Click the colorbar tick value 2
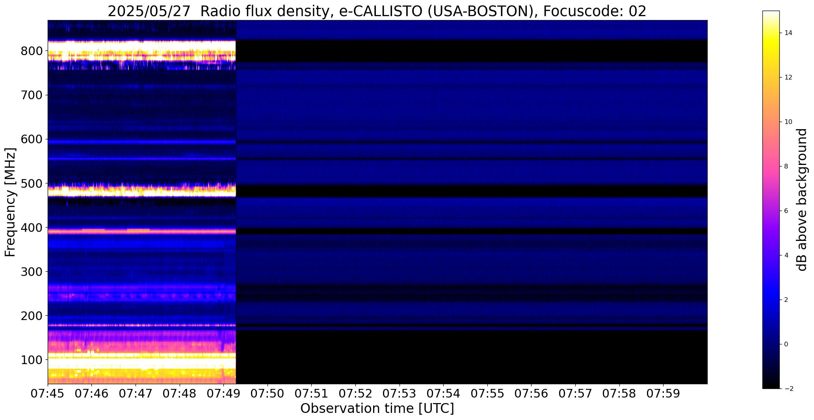 (786, 300)
